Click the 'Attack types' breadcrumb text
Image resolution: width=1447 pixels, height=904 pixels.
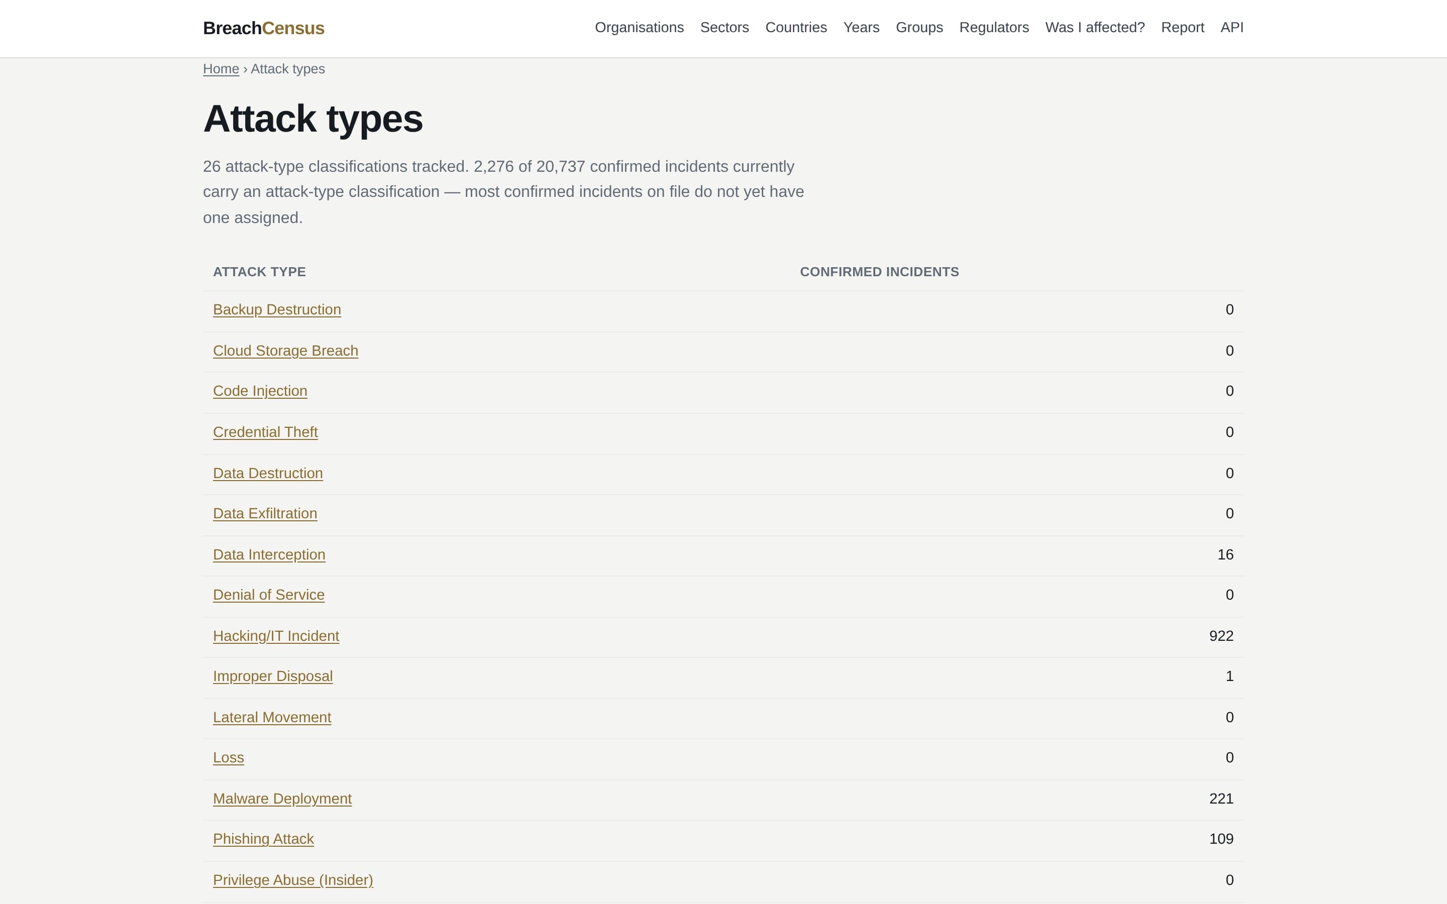pyautogui.click(x=287, y=69)
